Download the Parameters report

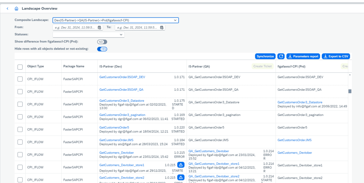point(304,56)
